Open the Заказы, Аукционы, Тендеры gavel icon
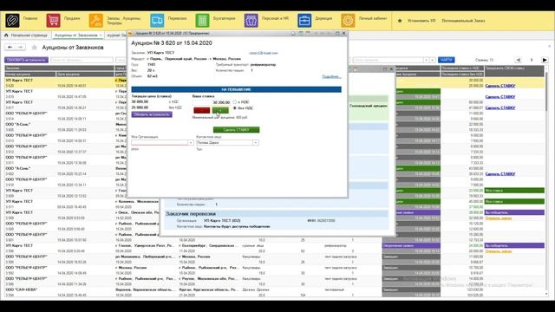Viewport: 555px width, 312px height. tap(96, 21)
